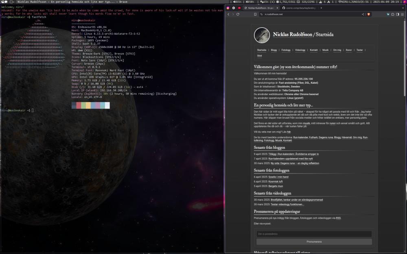The height and width of the screenshot is (254, 407).
Task: Open Fotologg in the site navigation
Action: click(286, 50)
